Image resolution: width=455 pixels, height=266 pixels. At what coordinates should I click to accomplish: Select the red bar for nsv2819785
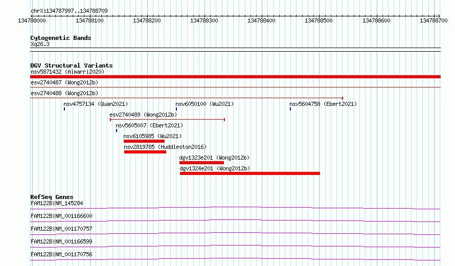point(145,152)
